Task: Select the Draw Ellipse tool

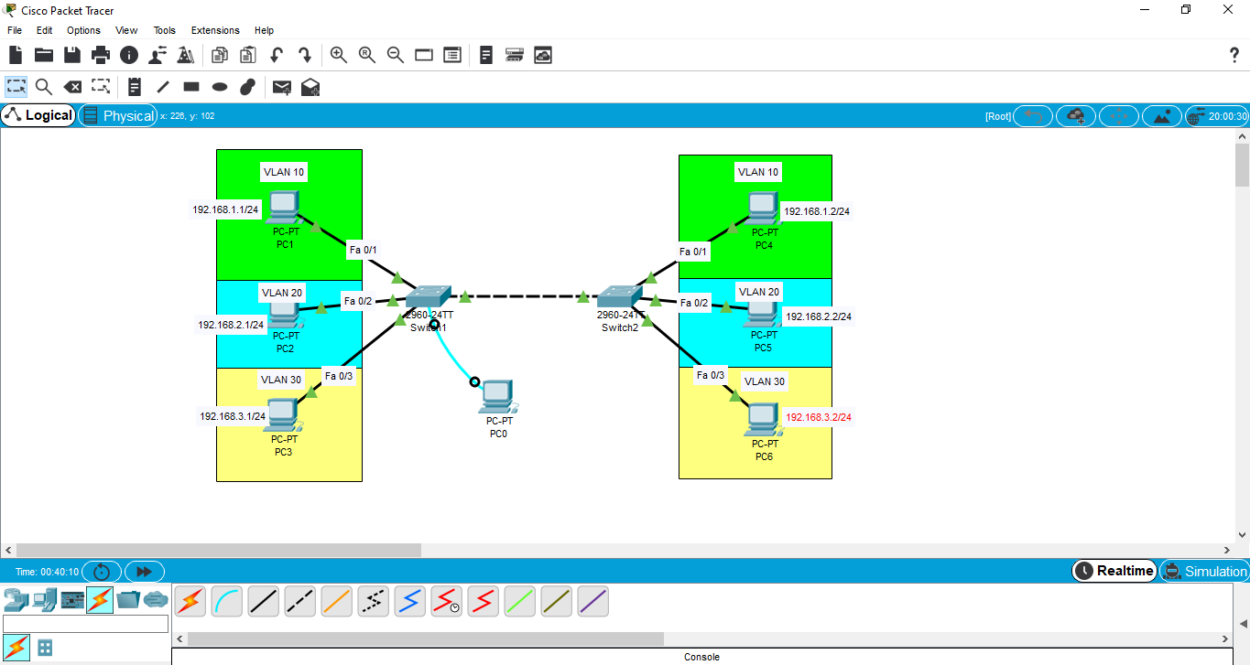Action: [219, 87]
